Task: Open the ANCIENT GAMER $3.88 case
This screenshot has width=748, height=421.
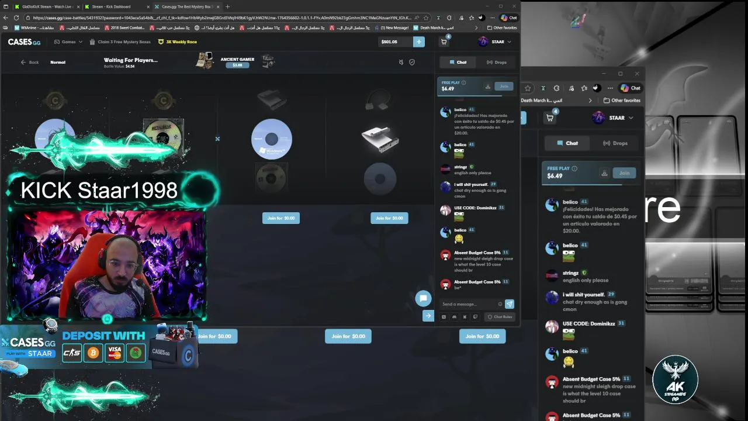Action: click(x=237, y=62)
